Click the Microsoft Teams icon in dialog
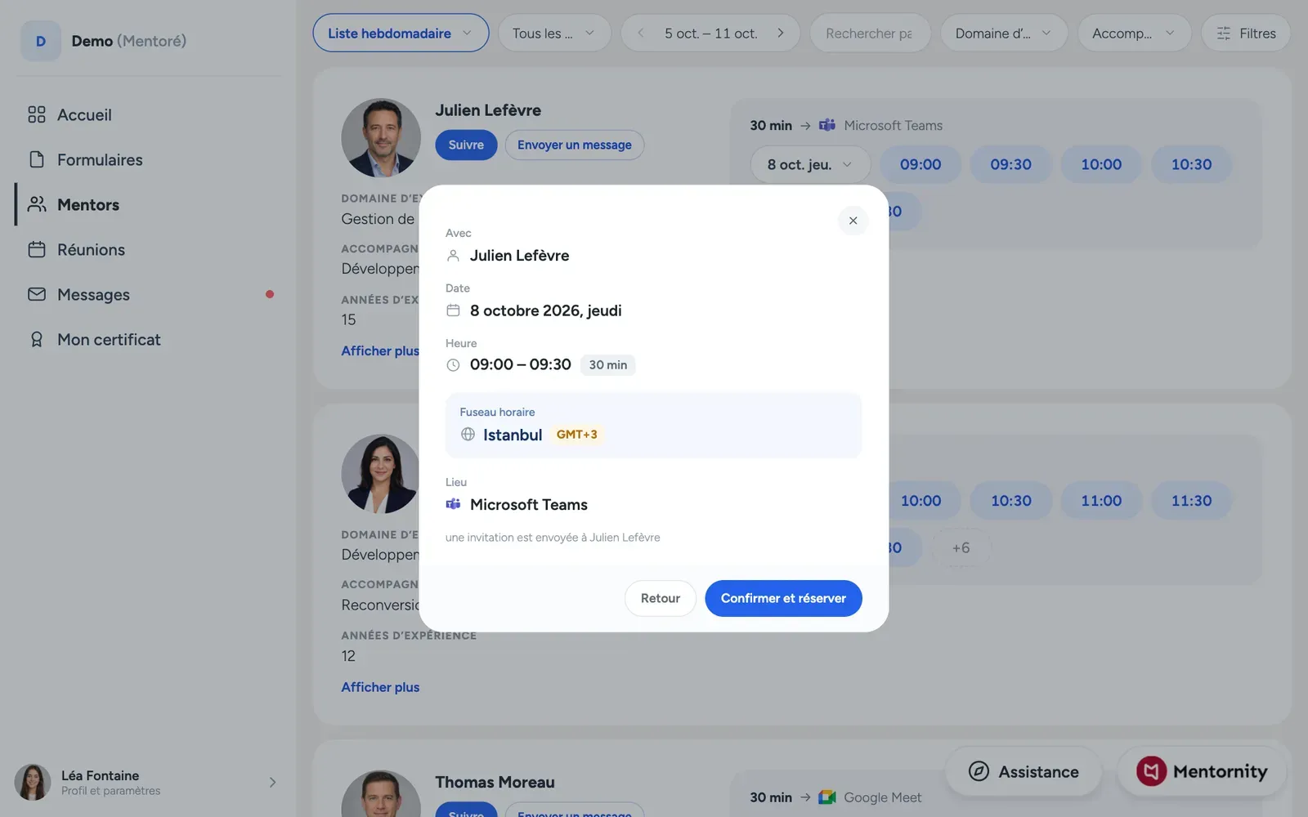The image size is (1308, 817). coord(453,504)
